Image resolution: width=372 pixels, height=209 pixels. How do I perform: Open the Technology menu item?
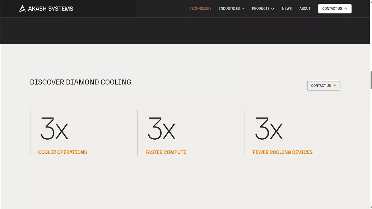click(201, 8)
